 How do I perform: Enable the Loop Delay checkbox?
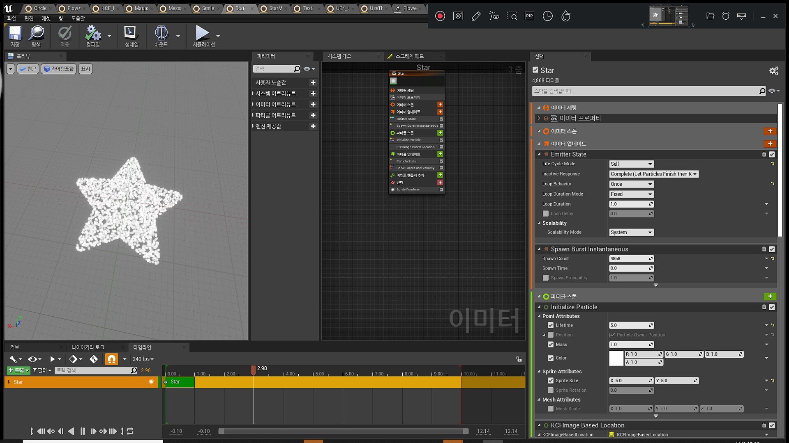[546, 214]
